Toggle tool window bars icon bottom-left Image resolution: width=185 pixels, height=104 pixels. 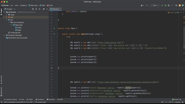coord(1,102)
